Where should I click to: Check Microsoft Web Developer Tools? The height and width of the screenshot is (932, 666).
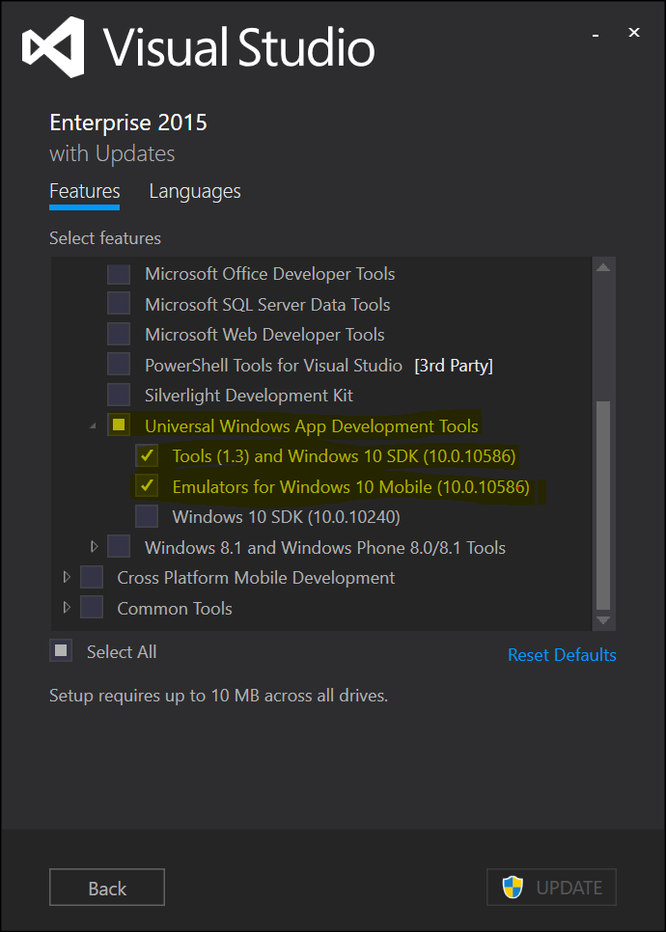pos(119,335)
